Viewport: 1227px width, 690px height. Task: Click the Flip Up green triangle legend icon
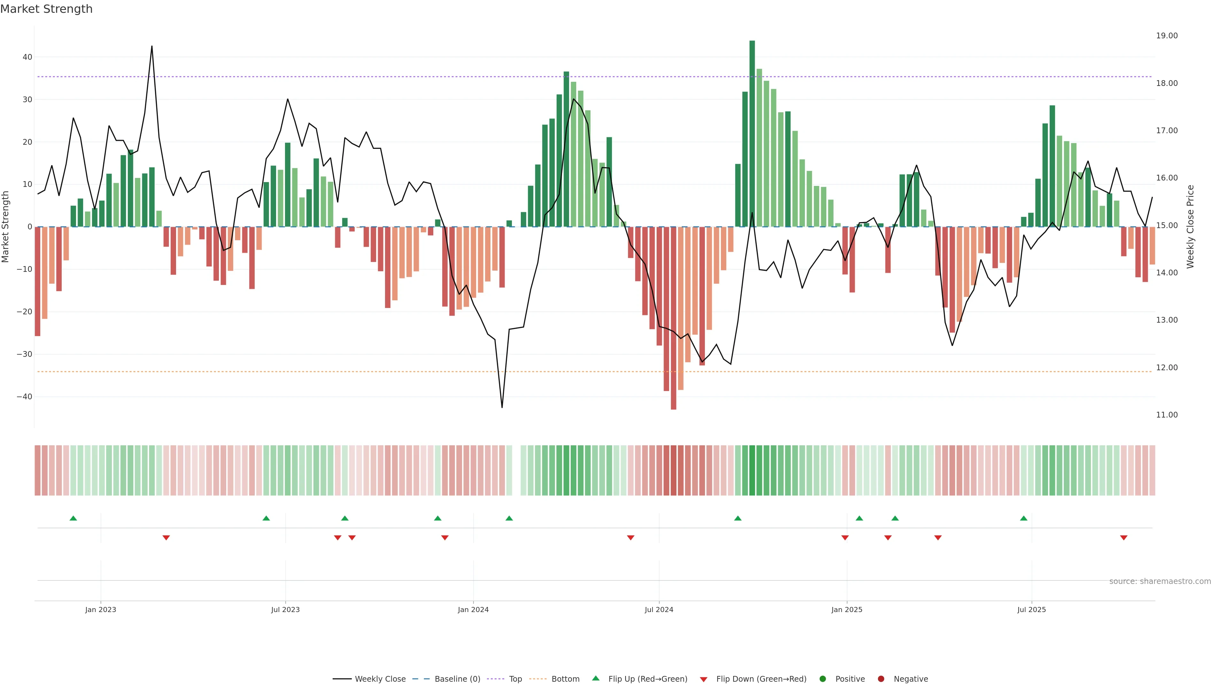tap(595, 678)
